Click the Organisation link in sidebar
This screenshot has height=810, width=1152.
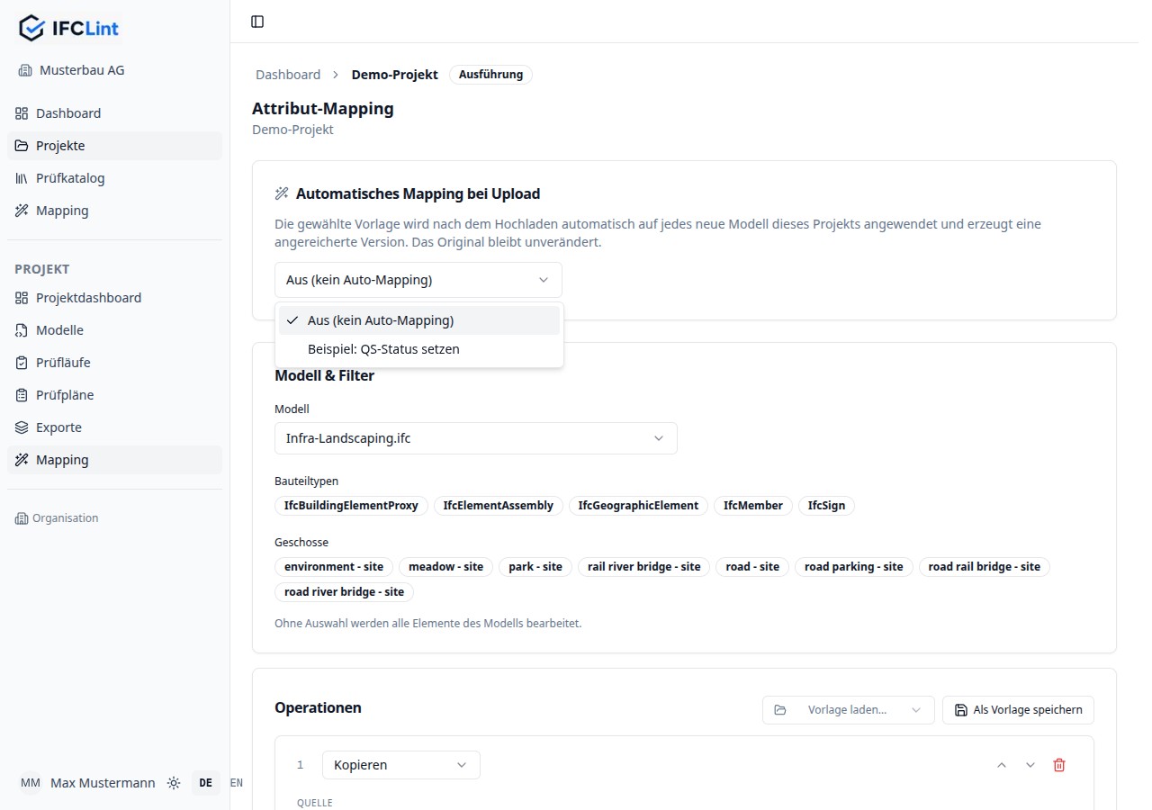coord(57,518)
